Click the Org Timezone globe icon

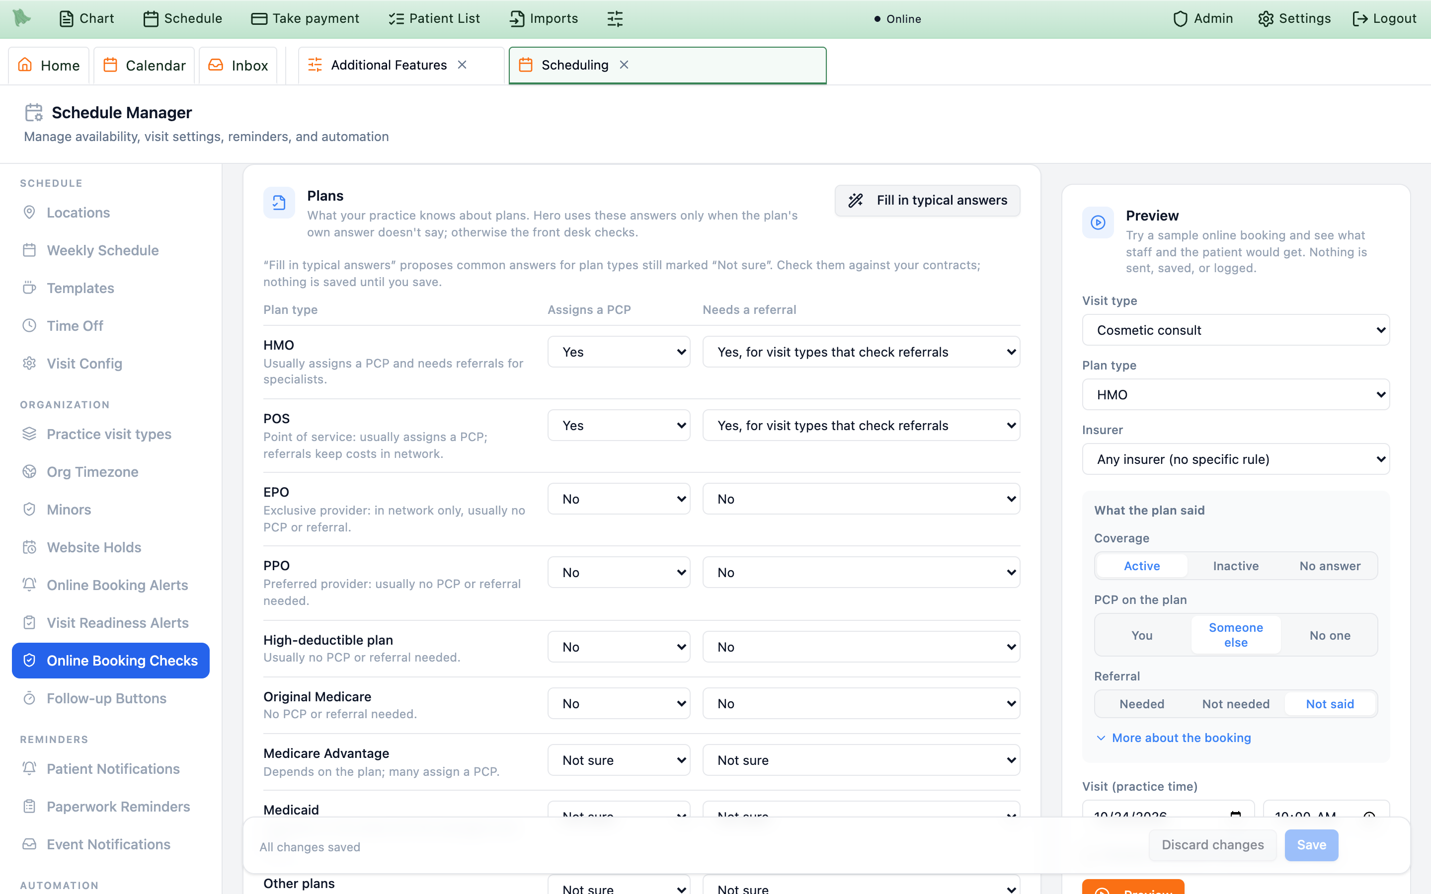tap(29, 472)
